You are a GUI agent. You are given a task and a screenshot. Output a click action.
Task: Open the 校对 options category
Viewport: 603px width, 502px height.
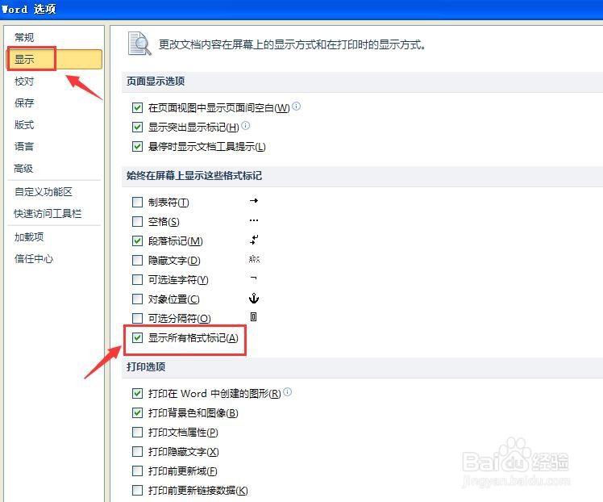(x=24, y=82)
